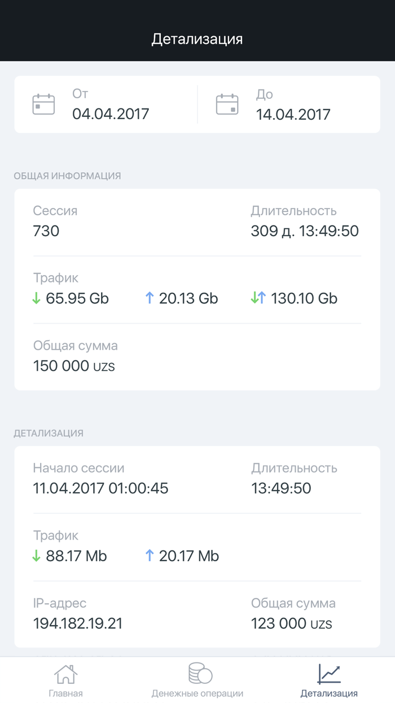
Task: Click the 'От' start date calendar icon
Action: [43, 105]
